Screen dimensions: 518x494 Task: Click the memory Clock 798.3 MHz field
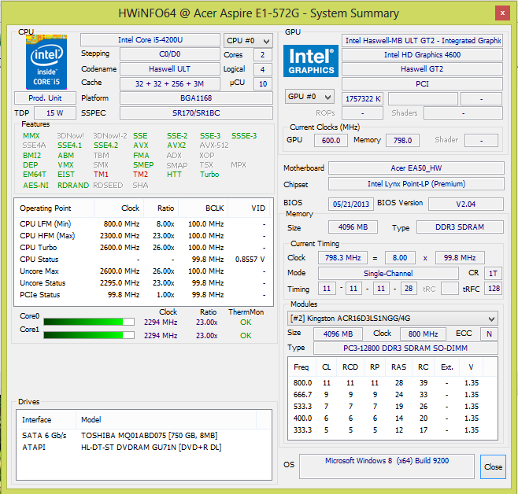342,258
